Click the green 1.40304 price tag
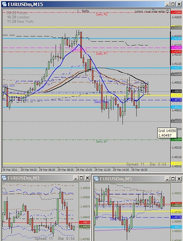This screenshot has width=183, height=241. pos(176,140)
